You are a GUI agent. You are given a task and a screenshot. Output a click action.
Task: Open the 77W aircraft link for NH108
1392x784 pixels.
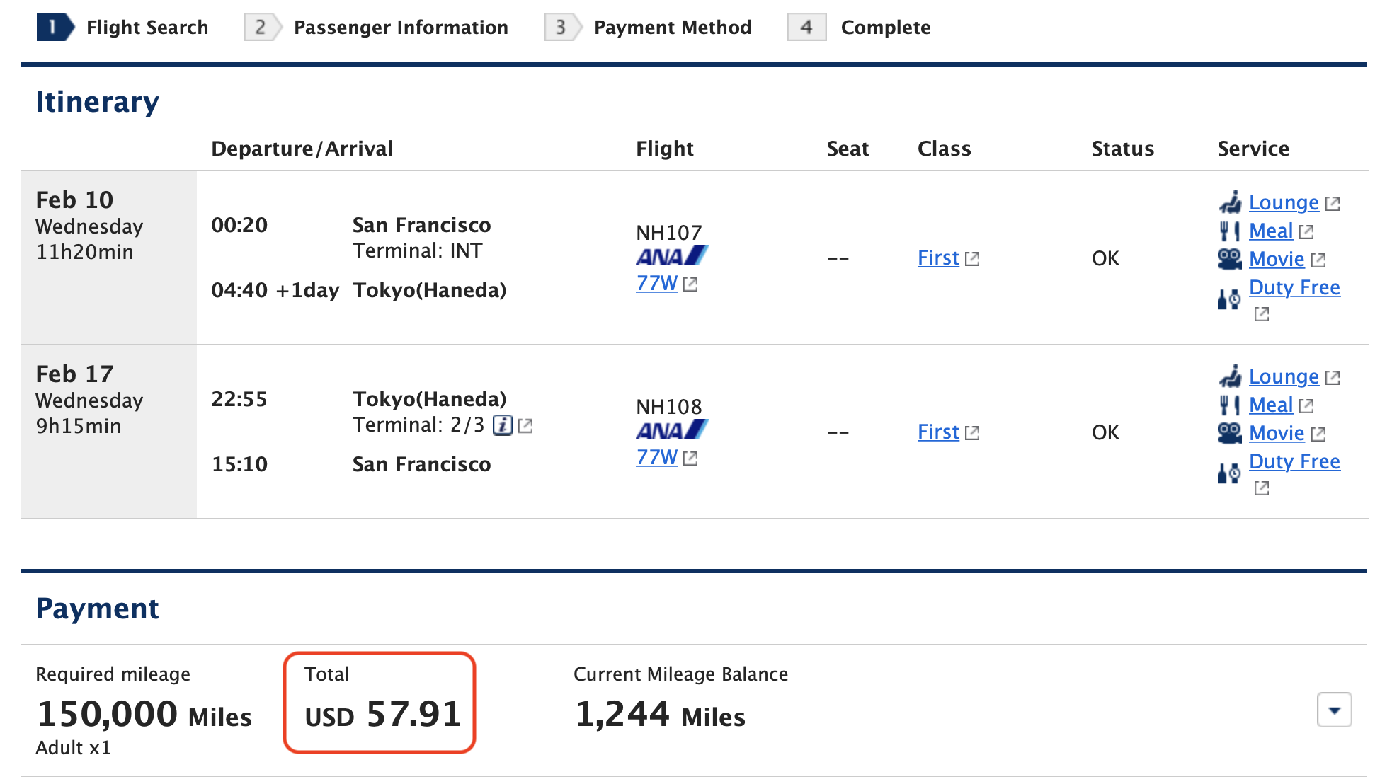657,458
